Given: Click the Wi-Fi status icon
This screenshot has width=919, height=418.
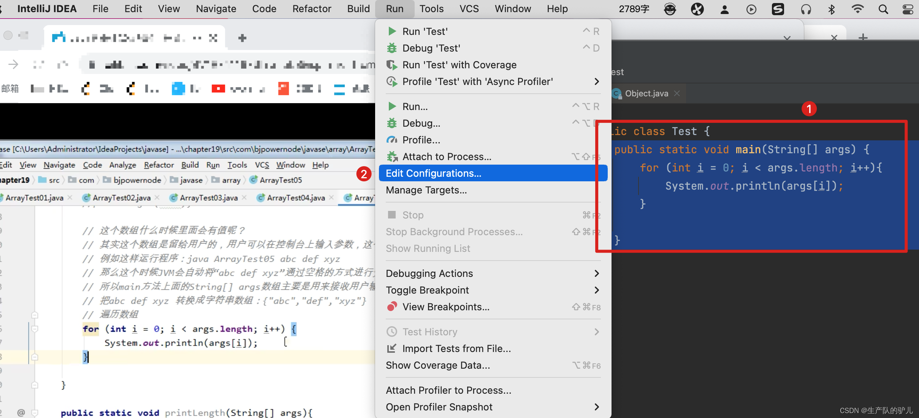Looking at the screenshot, I should [857, 9].
